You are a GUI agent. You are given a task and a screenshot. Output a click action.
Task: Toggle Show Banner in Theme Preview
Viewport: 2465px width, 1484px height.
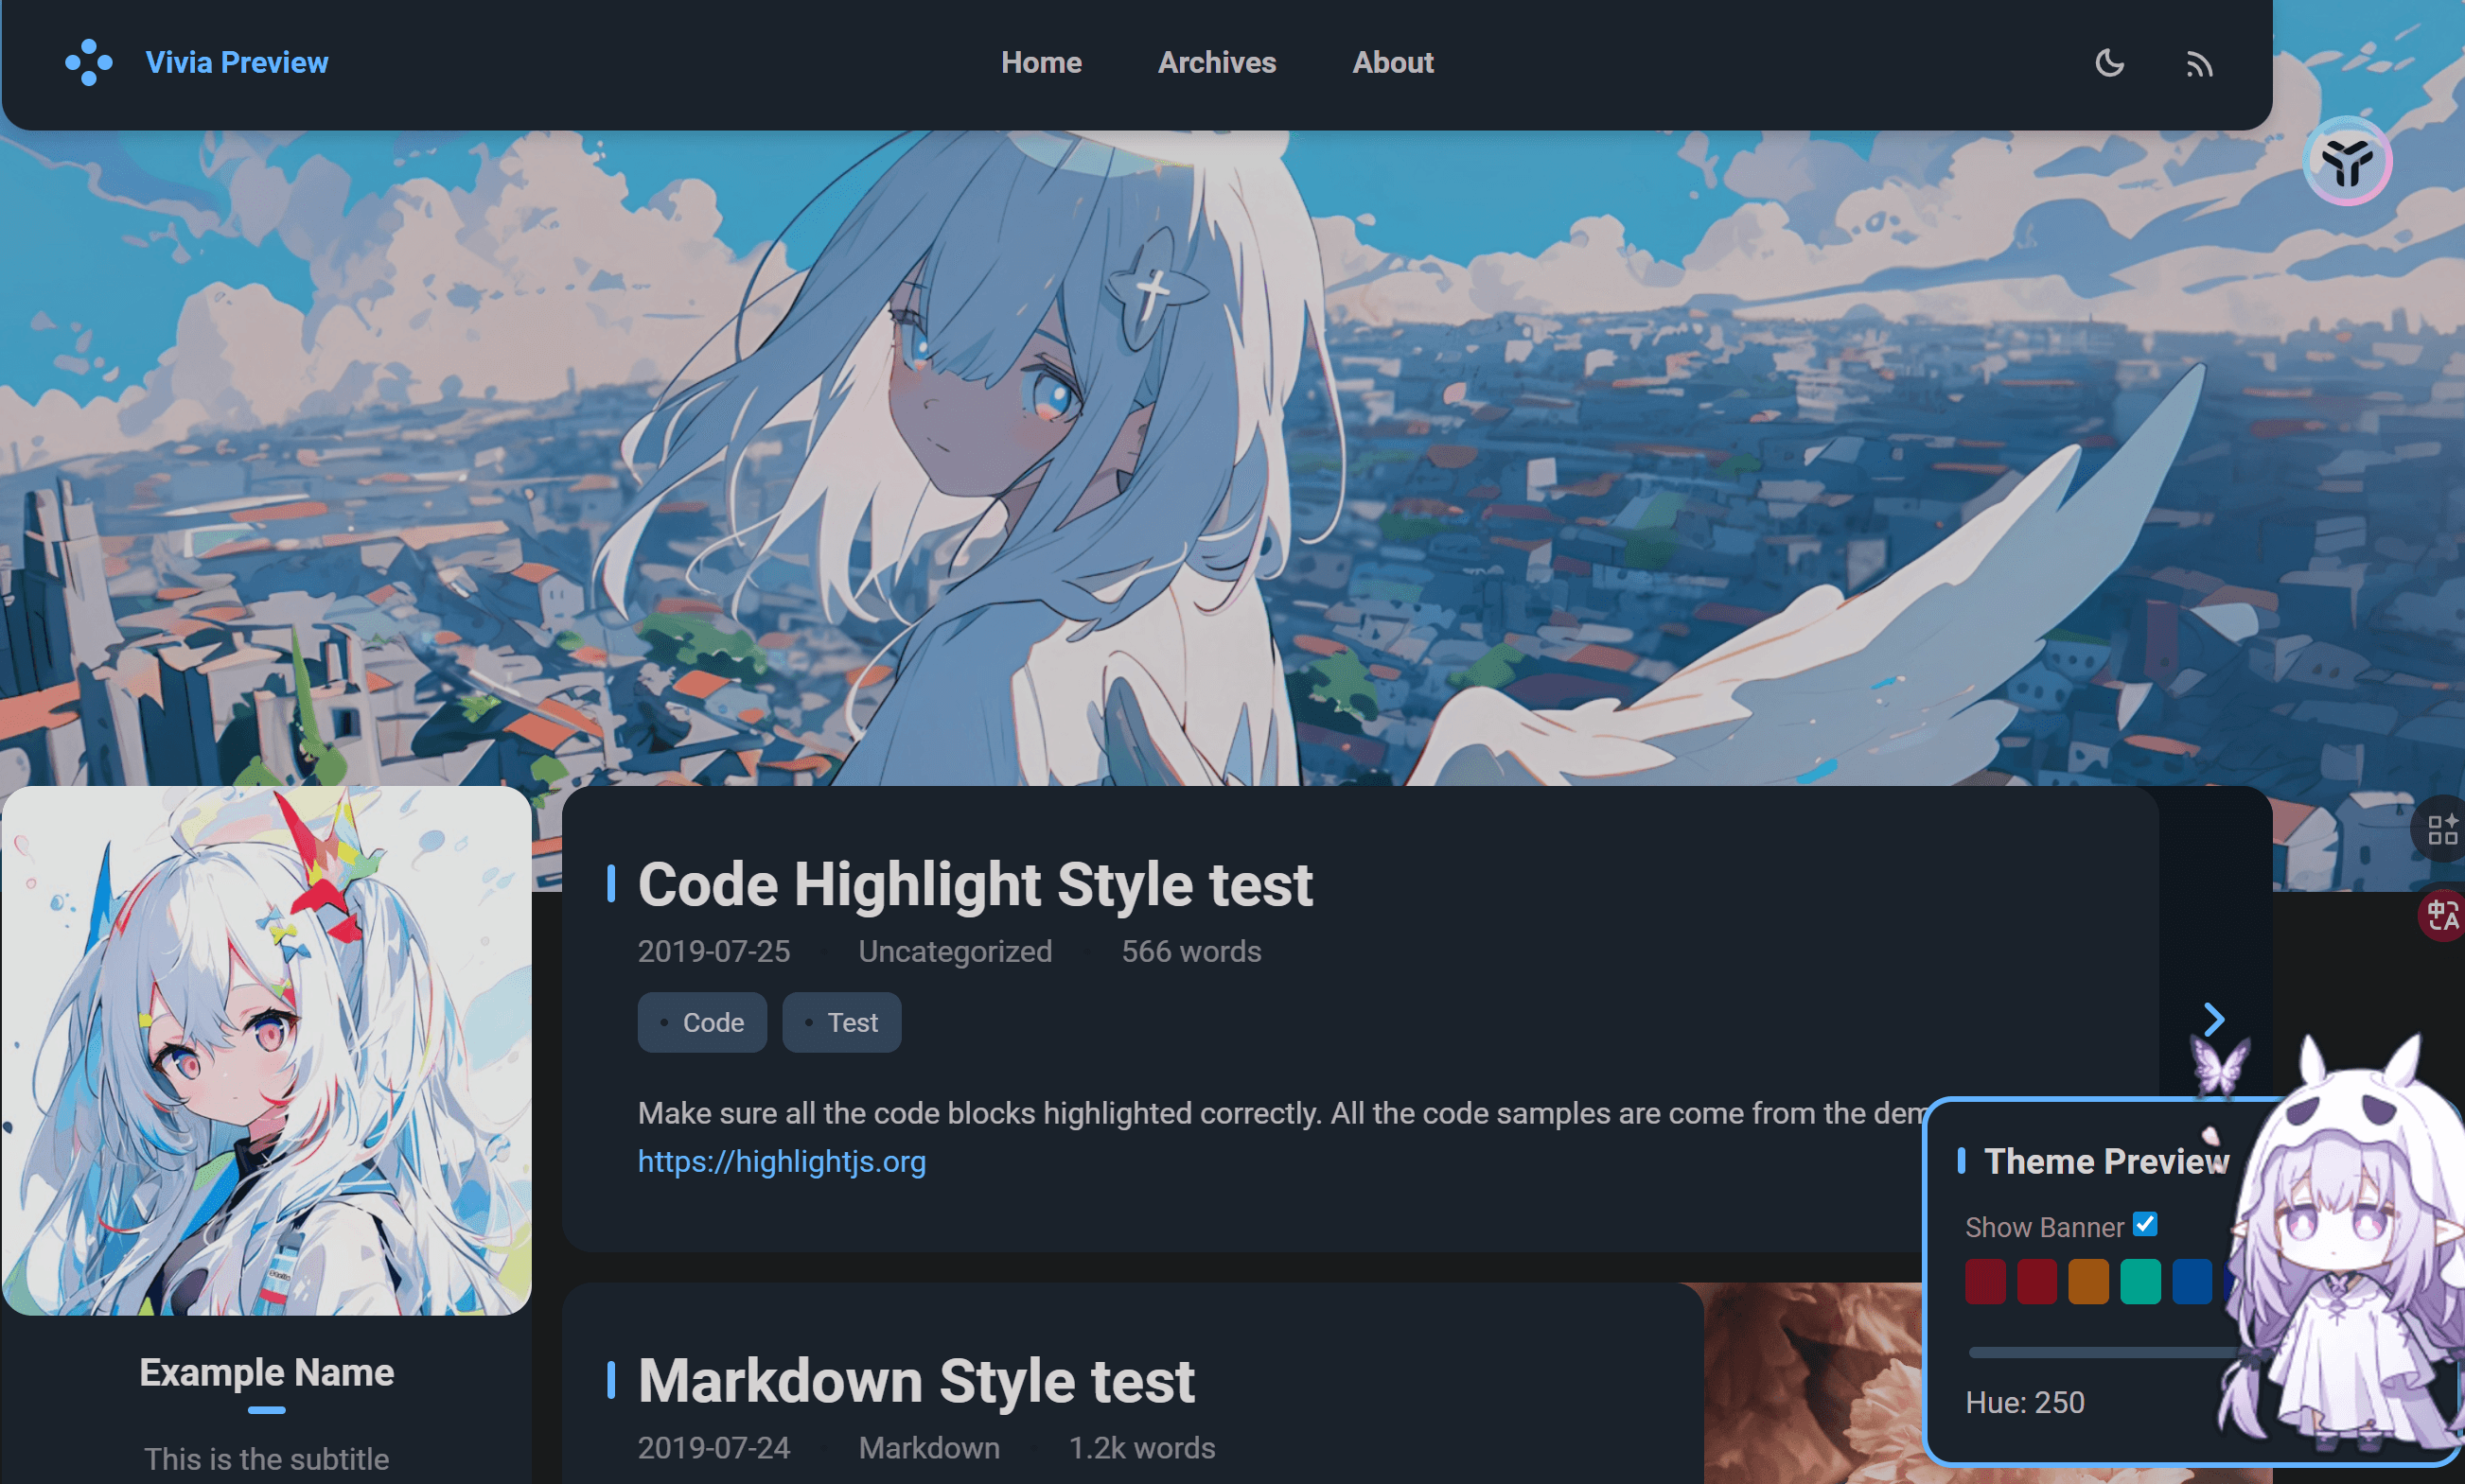(x=2144, y=1224)
